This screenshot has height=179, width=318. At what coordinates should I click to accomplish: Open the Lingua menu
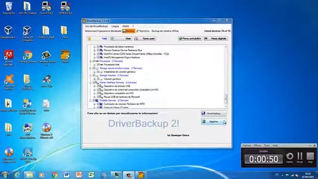(115, 26)
